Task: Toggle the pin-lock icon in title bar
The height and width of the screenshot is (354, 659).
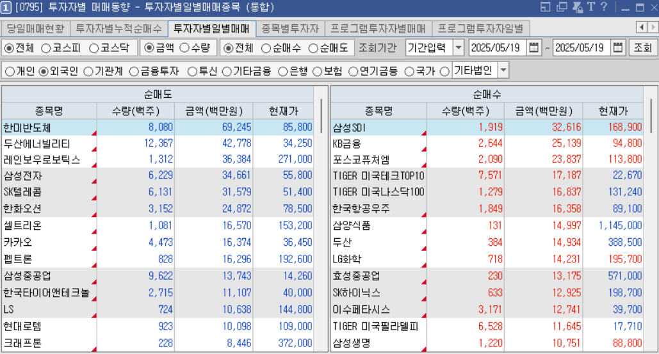Action: tap(578, 7)
